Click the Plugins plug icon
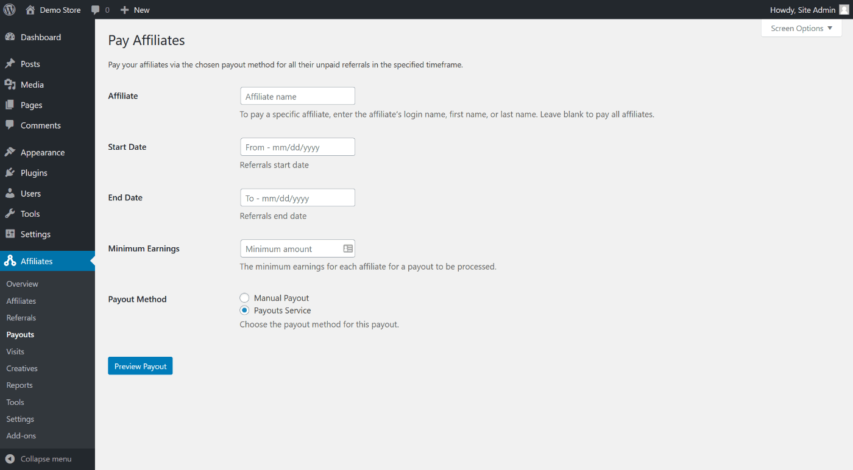 pos(10,173)
